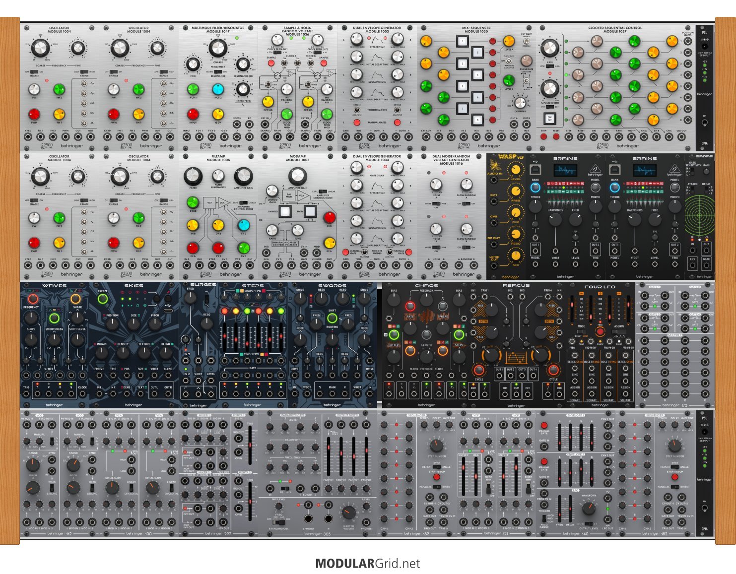Push the green SHIFT button on Swords

(332, 319)
